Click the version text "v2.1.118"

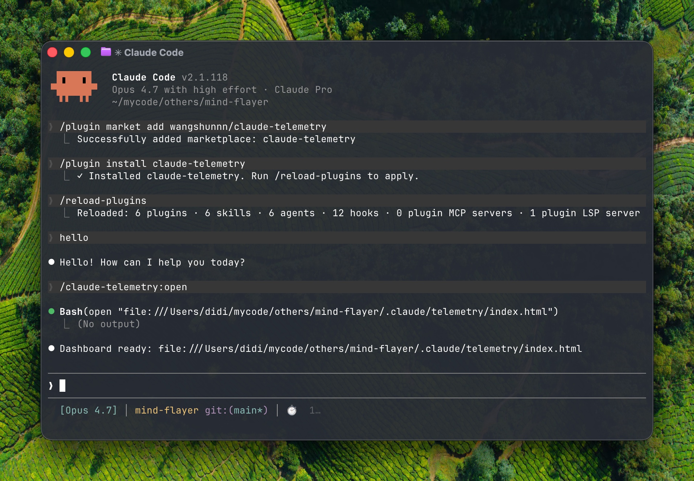click(x=205, y=77)
